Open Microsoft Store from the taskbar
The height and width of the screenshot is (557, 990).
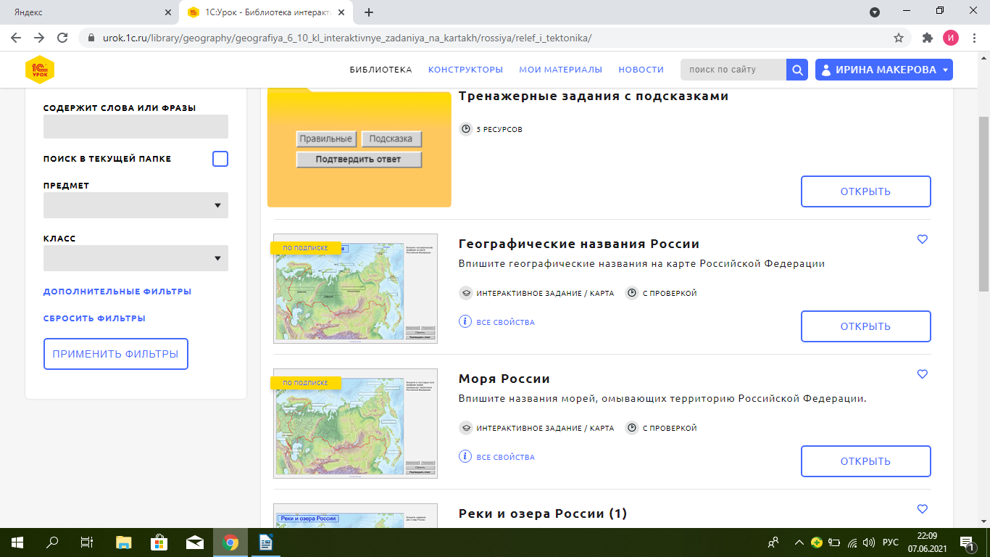click(x=159, y=542)
